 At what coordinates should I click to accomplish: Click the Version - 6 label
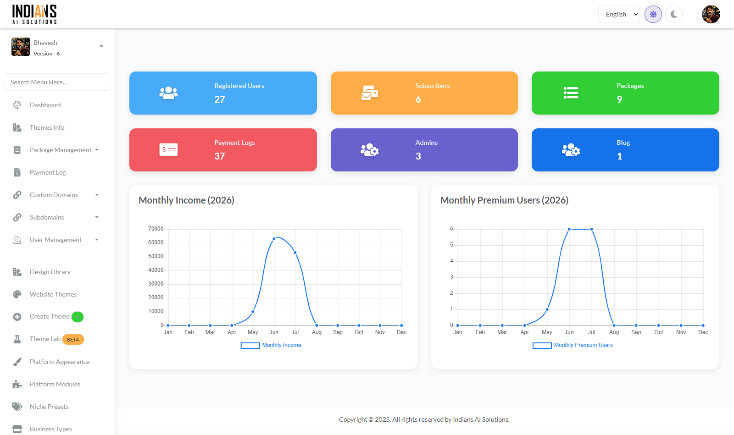(x=46, y=54)
